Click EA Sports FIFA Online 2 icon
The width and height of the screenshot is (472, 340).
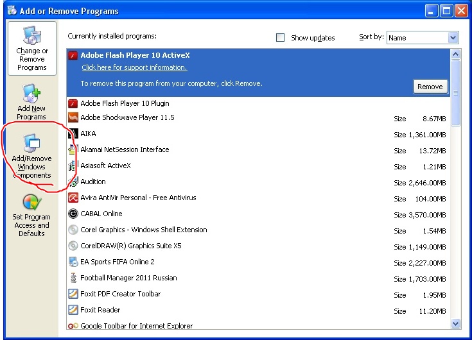(x=73, y=262)
